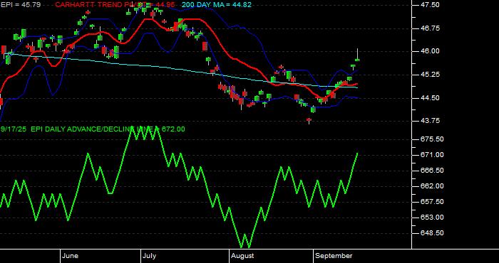The height and width of the screenshot is (263, 499).
Task: Select the 662.00 indicator axis value
Action: (431, 186)
